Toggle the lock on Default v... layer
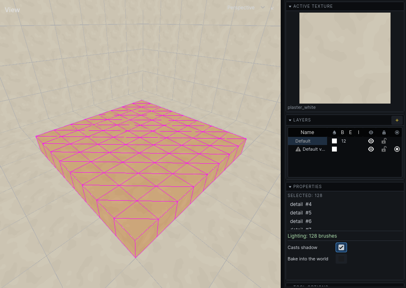 pyautogui.click(x=384, y=149)
